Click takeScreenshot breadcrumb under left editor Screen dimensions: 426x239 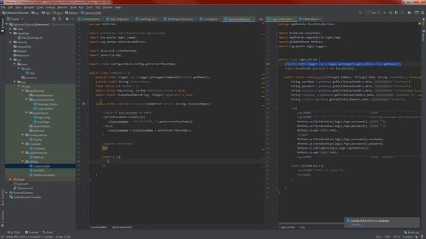coord(122,227)
